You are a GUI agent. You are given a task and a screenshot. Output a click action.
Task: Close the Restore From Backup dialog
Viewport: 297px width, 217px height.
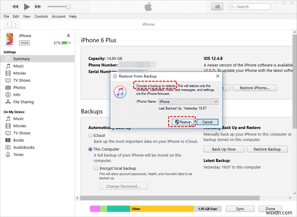tap(218, 76)
